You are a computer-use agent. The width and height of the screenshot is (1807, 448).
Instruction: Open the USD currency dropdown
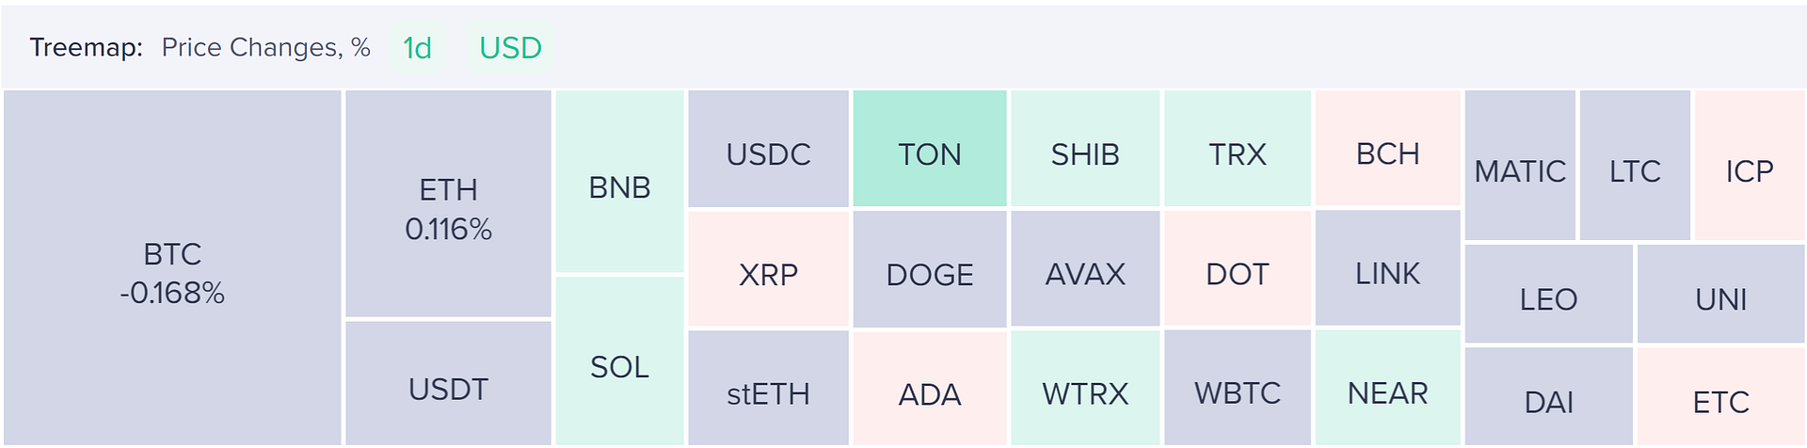point(510,48)
